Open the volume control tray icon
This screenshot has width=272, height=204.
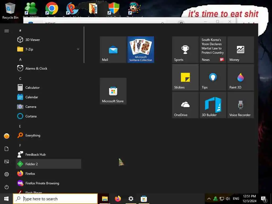228,199
